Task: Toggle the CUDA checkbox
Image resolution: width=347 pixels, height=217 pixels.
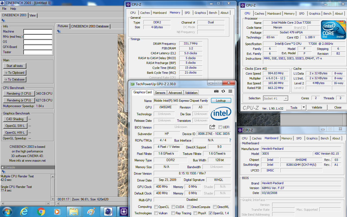Action: (173, 207)
